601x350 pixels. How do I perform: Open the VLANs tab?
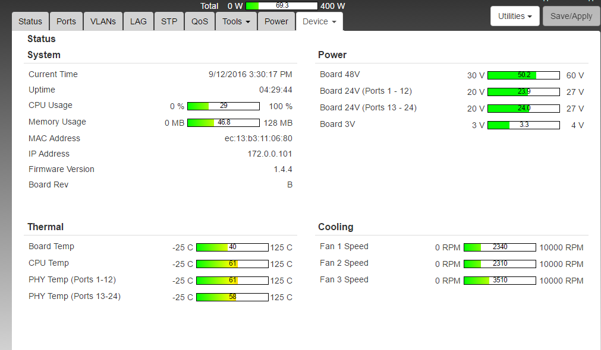pyautogui.click(x=103, y=21)
